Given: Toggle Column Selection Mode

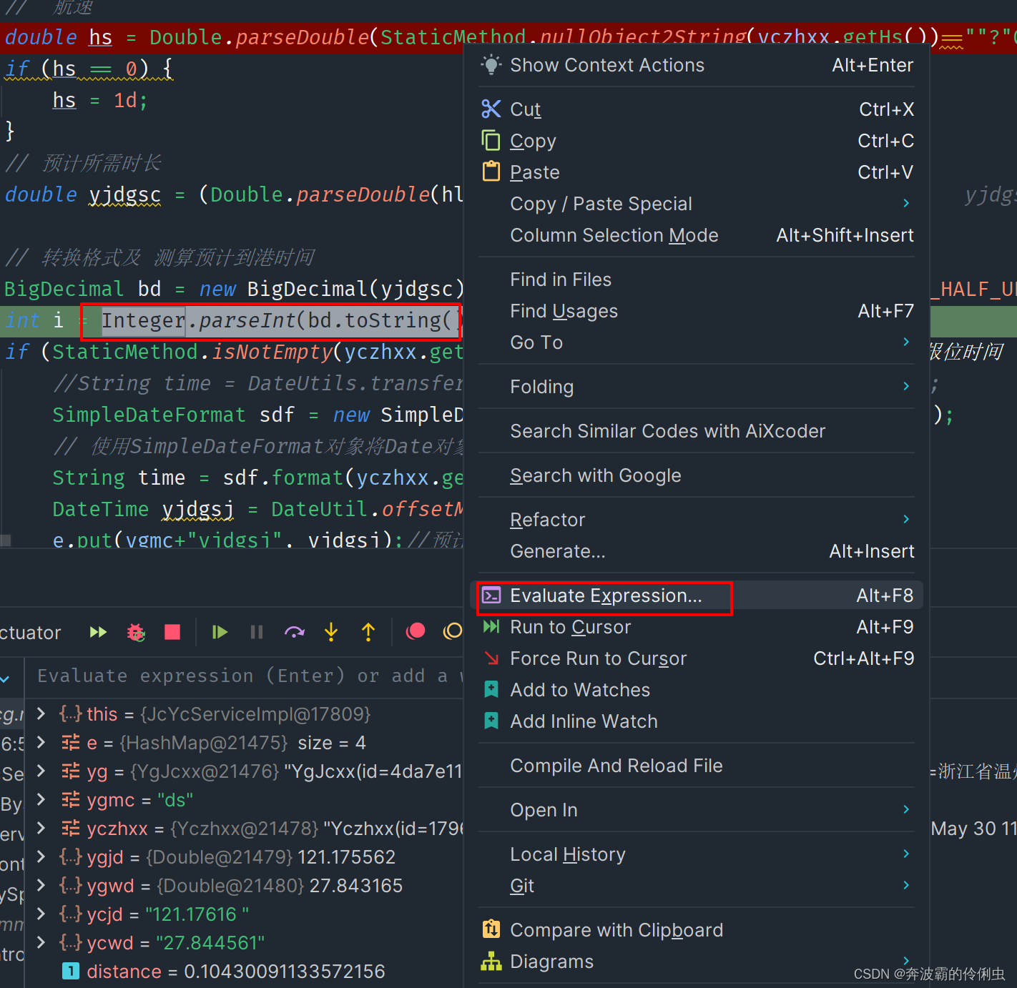Looking at the screenshot, I should point(614,235).
